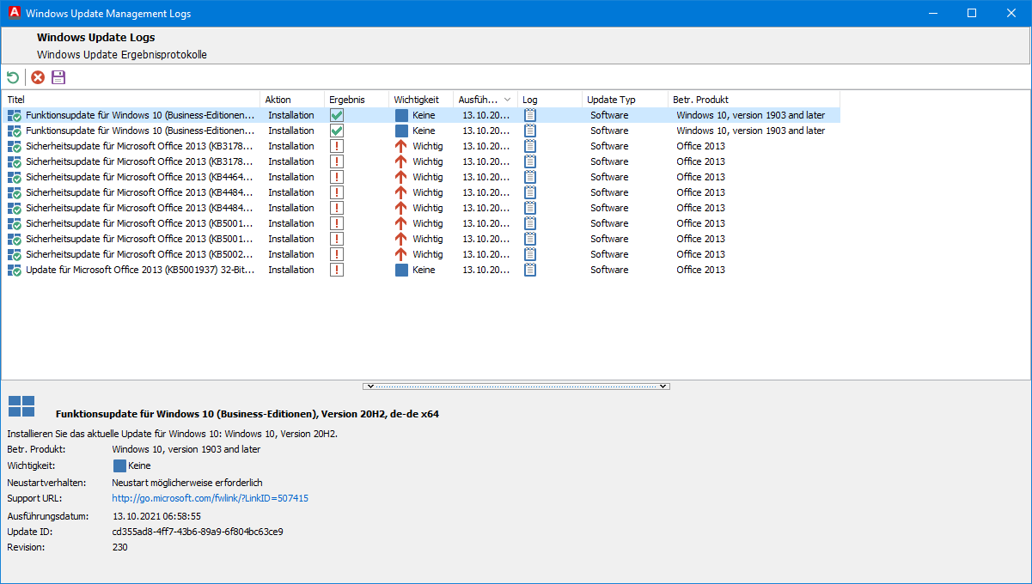Click the date cell in the KB5002 row
The height and width of the screenshot is (584, 1032).
click(x=485, y=254)
